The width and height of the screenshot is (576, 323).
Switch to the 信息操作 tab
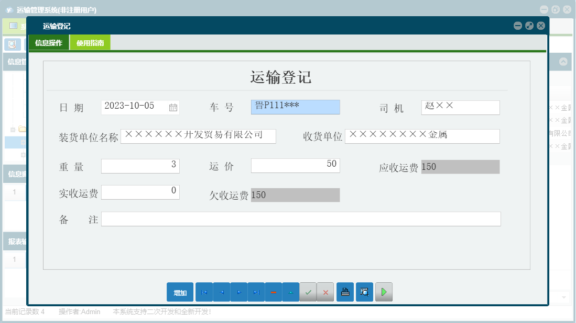(x=50, y=41)
